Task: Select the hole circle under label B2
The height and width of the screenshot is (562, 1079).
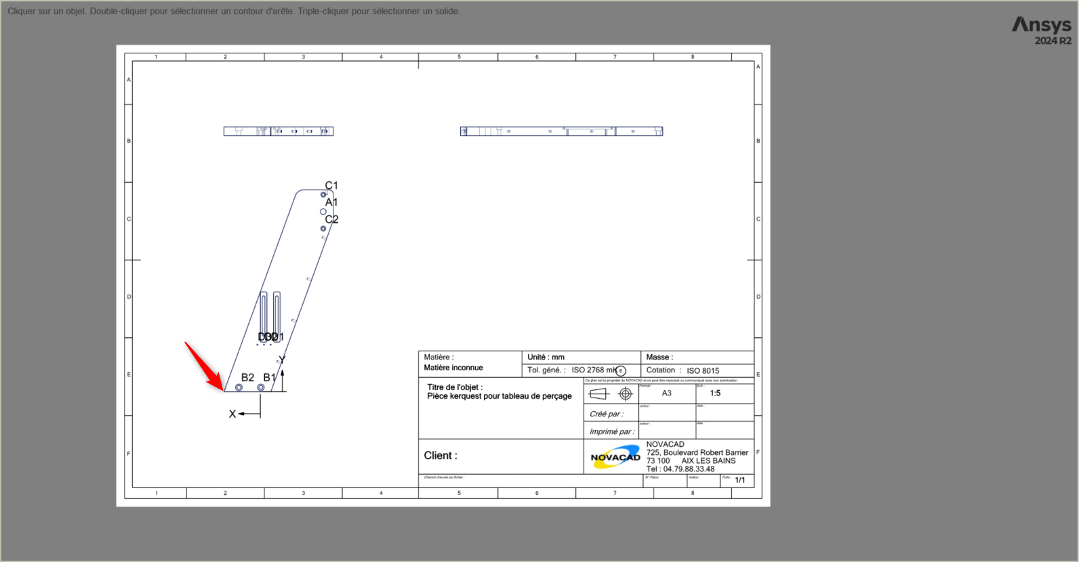Action: 239,387
